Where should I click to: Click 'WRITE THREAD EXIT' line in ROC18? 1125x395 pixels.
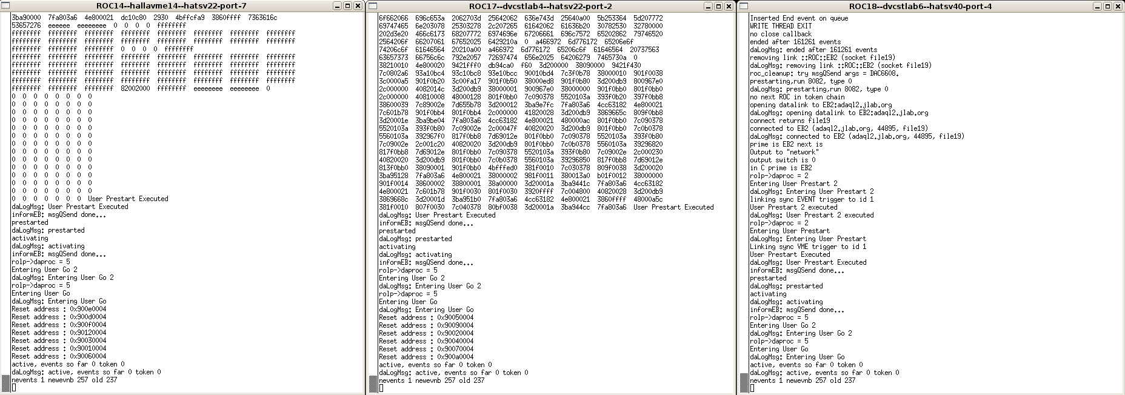(x=781, y=26)
